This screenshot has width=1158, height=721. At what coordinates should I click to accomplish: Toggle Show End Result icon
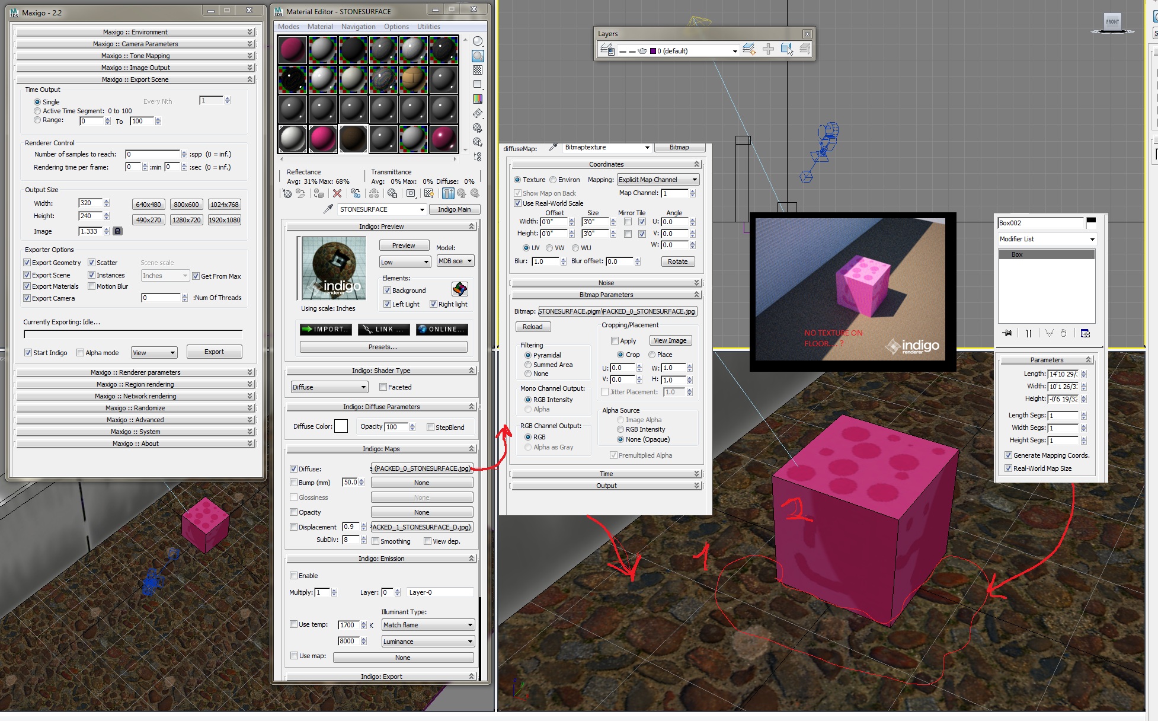tap(448, 193)
